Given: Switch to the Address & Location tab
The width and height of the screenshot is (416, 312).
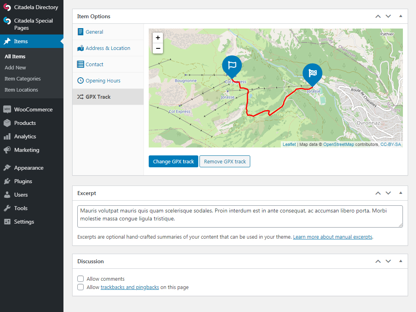Looking at the screenshot, I should 108,48.
